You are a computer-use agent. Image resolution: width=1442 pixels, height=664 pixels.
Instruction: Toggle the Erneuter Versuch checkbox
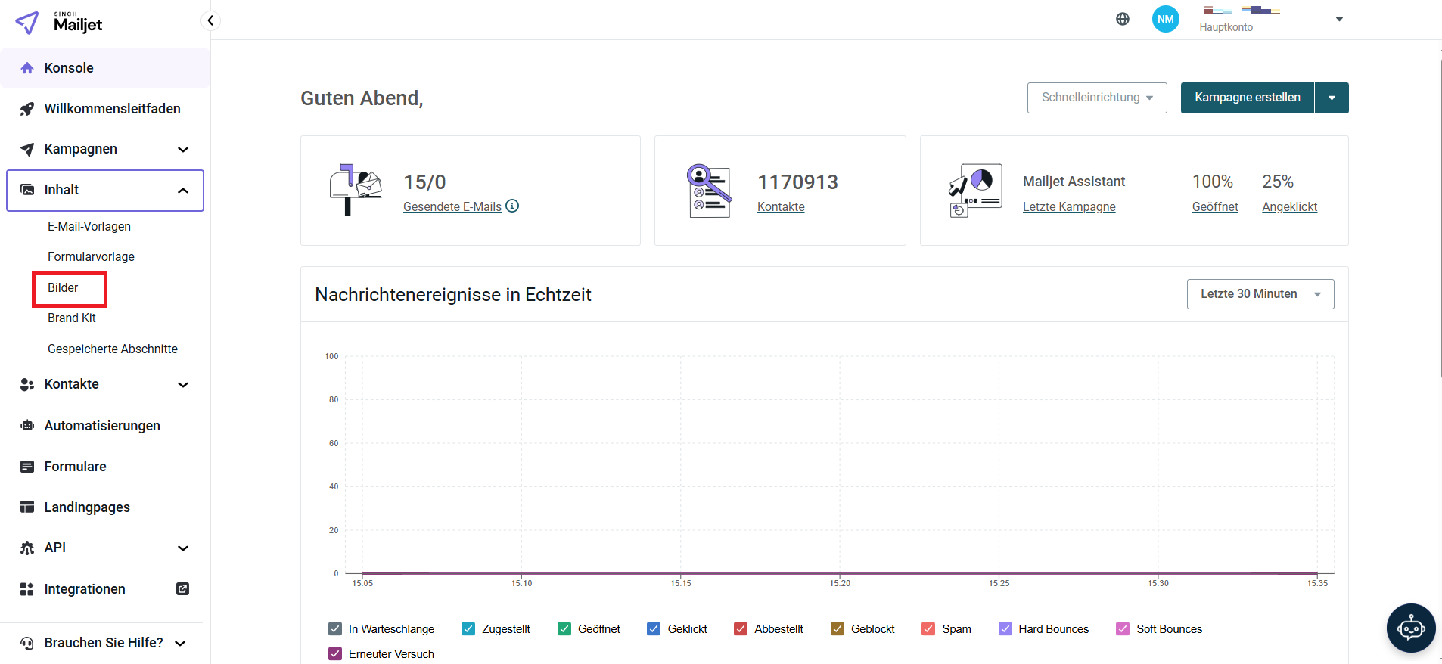pos(335,653)
